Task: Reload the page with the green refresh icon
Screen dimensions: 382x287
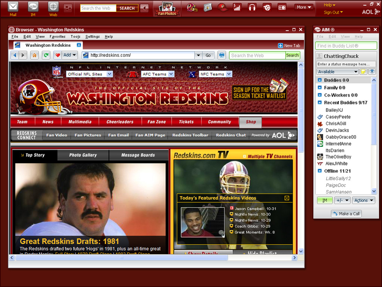Action: pos(46,55)
